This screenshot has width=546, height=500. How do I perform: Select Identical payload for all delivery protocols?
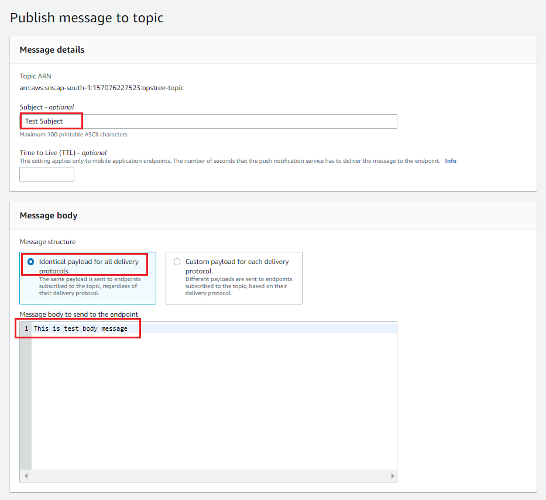click(31, 262)
